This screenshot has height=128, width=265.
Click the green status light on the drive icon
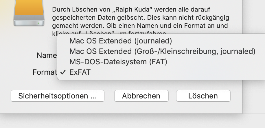tap(38, 23)
